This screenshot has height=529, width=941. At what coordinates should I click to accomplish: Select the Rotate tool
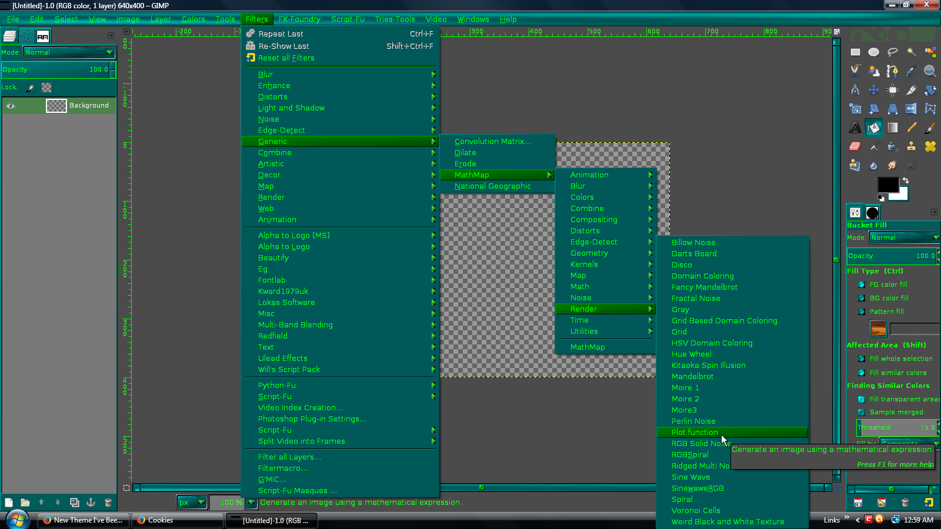click(x=930, y=90)
